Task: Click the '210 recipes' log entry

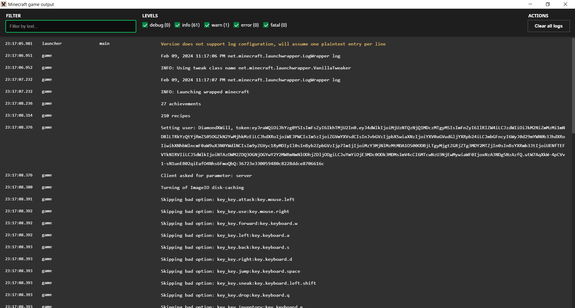Action: [175, 116]
